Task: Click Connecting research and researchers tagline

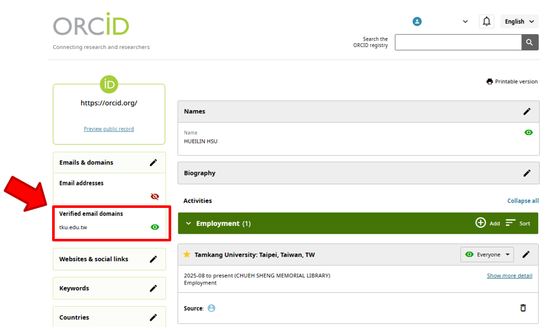Action: 101,47
